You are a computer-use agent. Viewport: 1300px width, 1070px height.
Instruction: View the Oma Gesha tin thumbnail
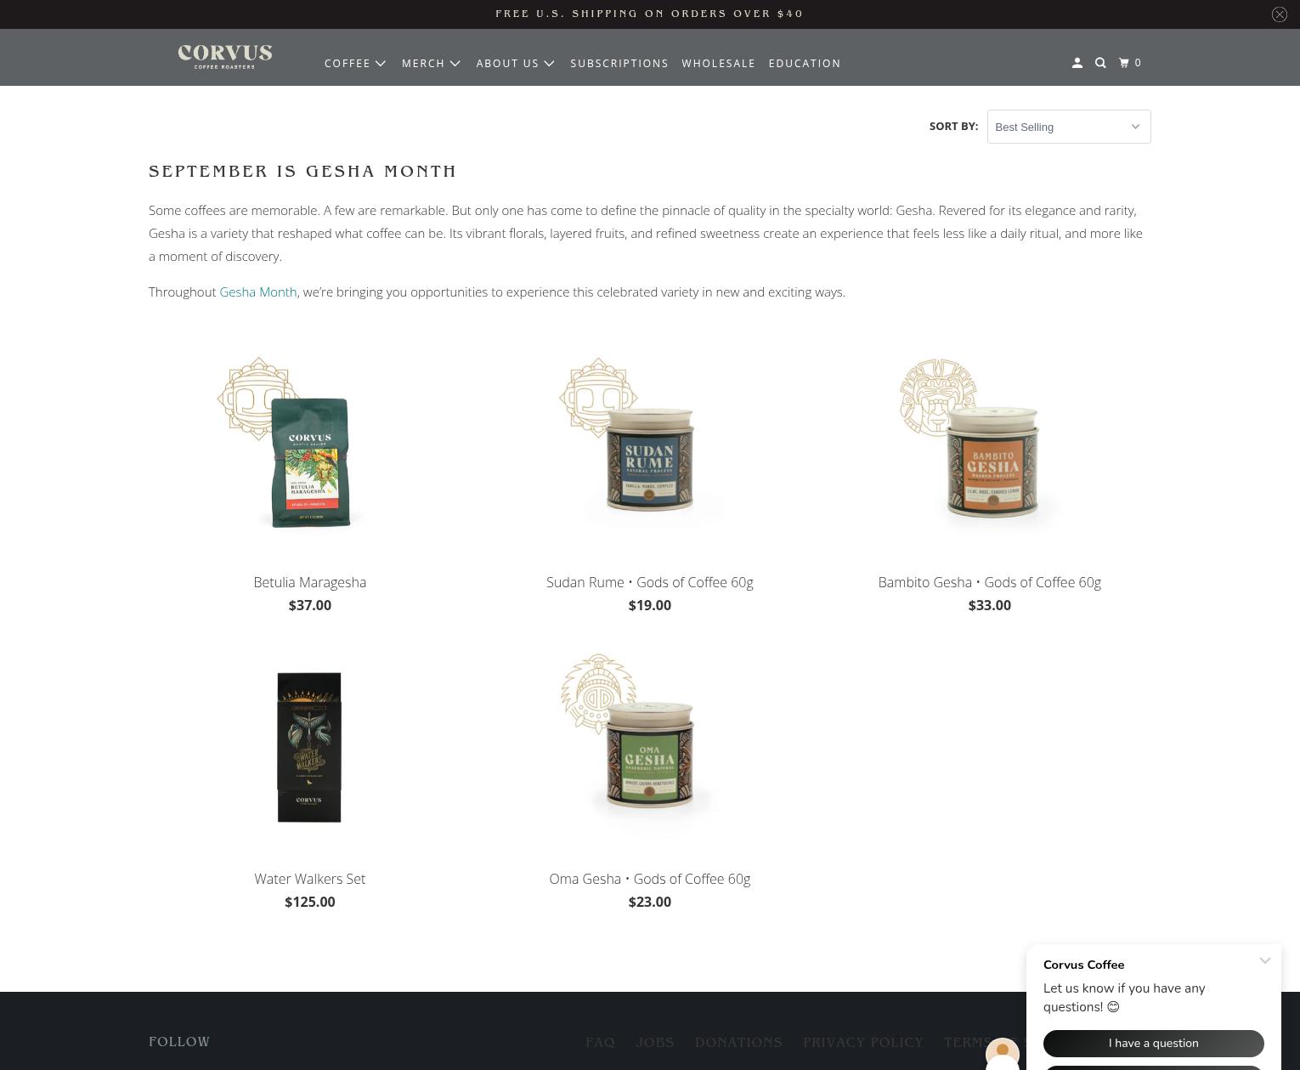pos(650,744)
